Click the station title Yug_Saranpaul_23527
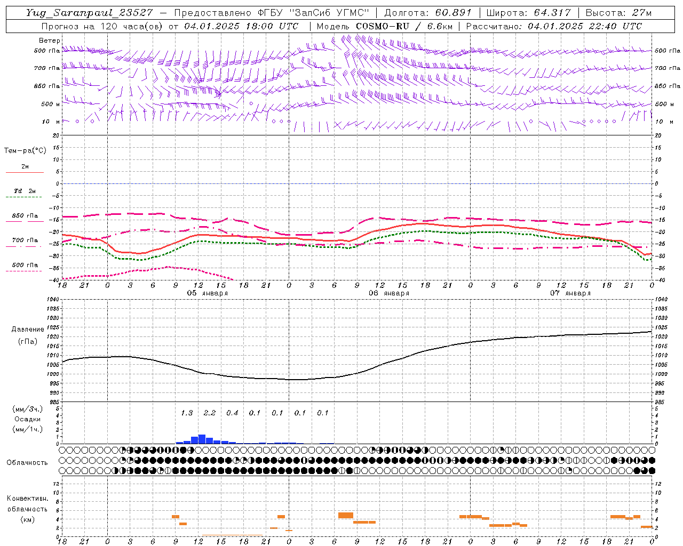The width and height of the screenshot is (683, 546). pos(89,13)
